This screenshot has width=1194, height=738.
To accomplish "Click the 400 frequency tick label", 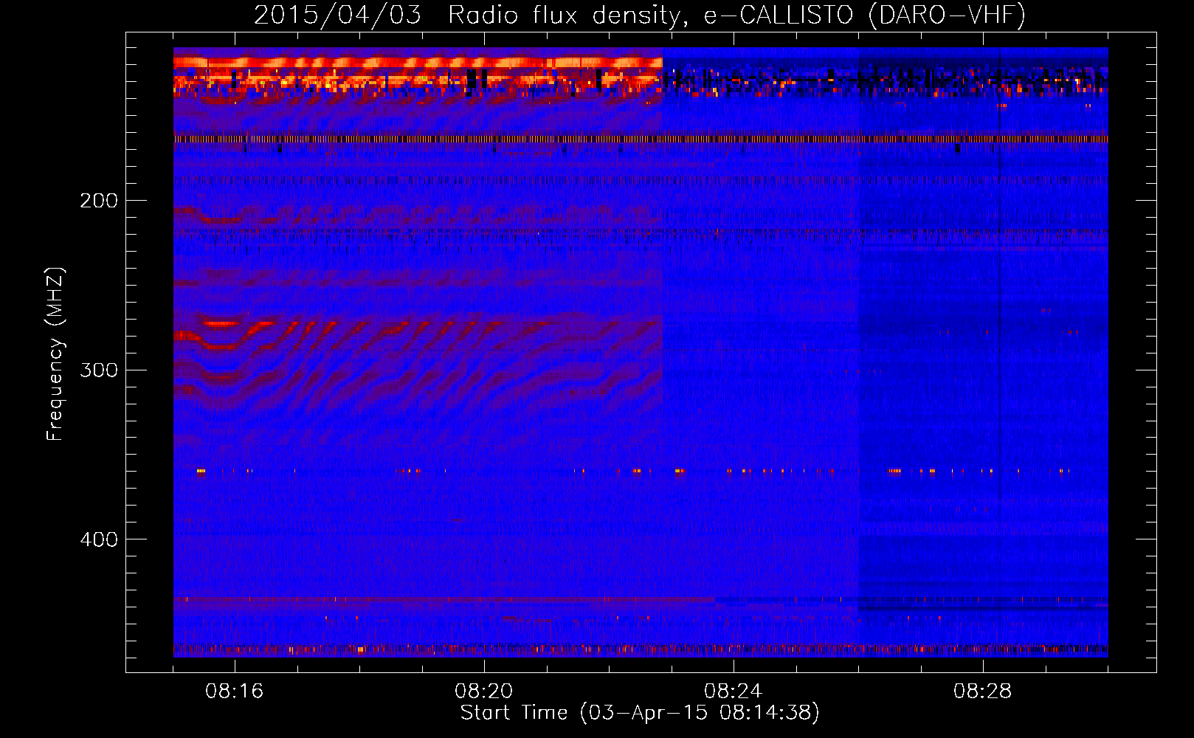I will 99,539.
